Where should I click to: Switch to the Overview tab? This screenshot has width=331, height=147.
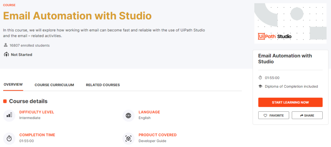(x=13, y=85)
